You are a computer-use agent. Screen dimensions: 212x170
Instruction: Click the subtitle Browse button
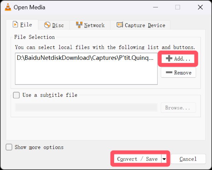click(178, 108)
